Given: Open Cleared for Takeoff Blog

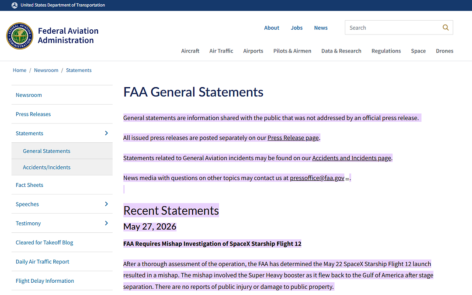Looking at the screenshot, I should tap(44, 242).
